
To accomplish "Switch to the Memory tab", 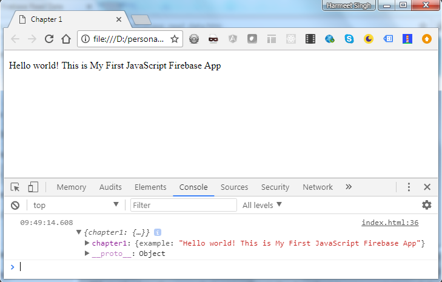I will click(x=72, y=187).
